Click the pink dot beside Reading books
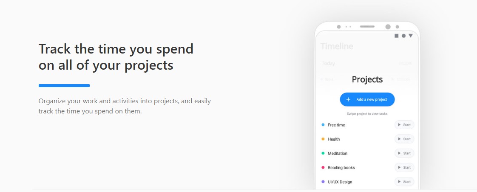The image size is (477, 192). (x=323, y=167)
